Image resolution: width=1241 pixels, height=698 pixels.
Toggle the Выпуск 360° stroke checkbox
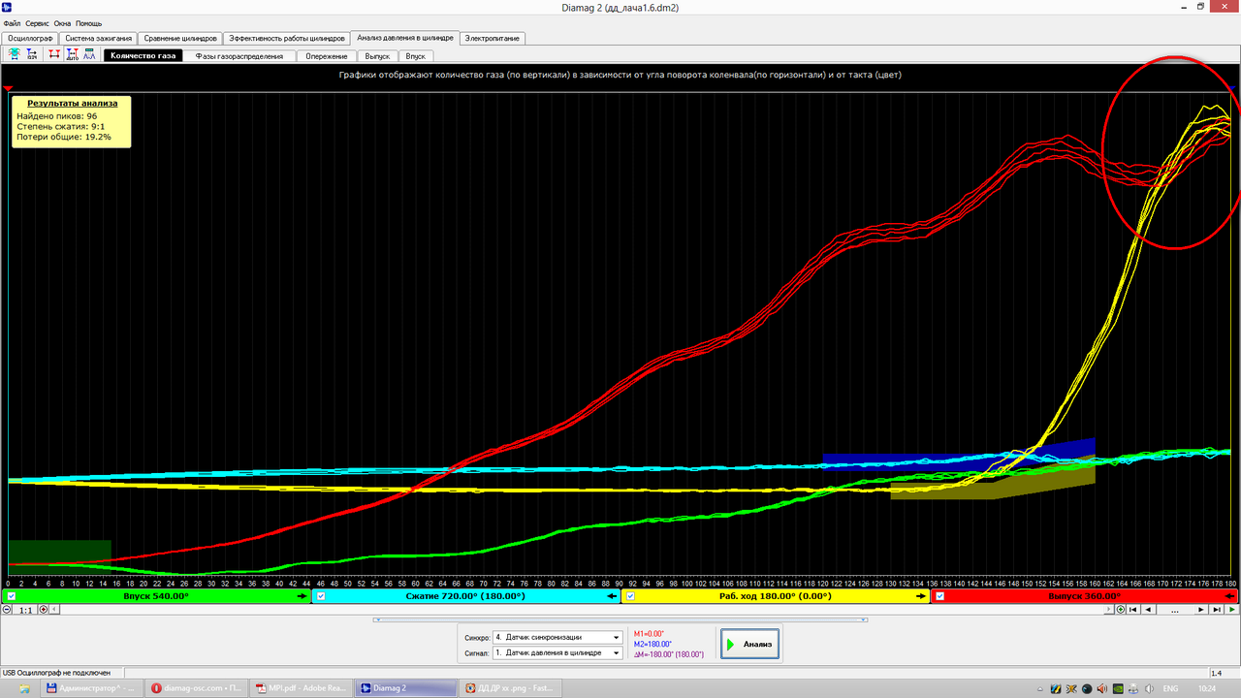[x=939, y=596]
